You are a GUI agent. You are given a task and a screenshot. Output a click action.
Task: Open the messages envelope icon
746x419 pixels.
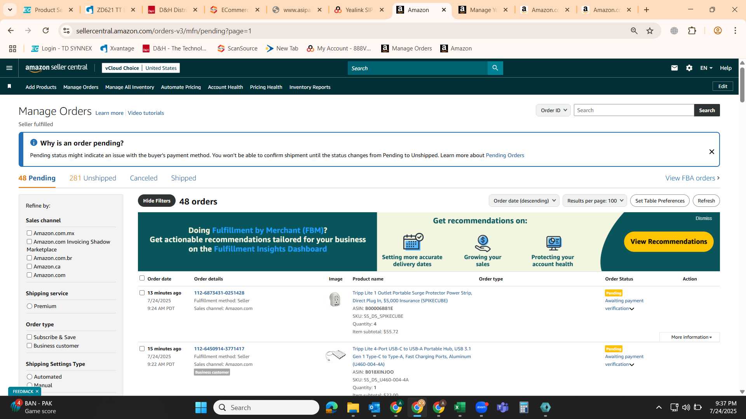tap(674, 68)
